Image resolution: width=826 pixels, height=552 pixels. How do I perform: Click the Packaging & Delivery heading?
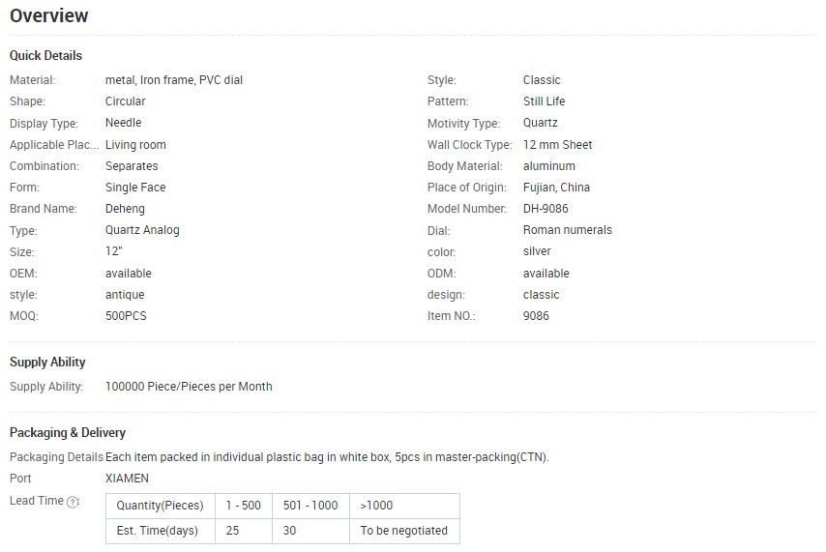coord(68,432)
